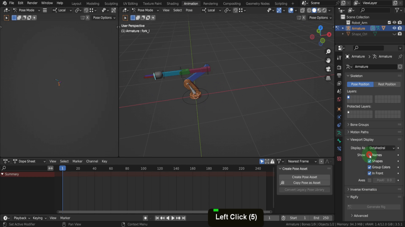Click the End frame field showing 250

coord(321,218)
